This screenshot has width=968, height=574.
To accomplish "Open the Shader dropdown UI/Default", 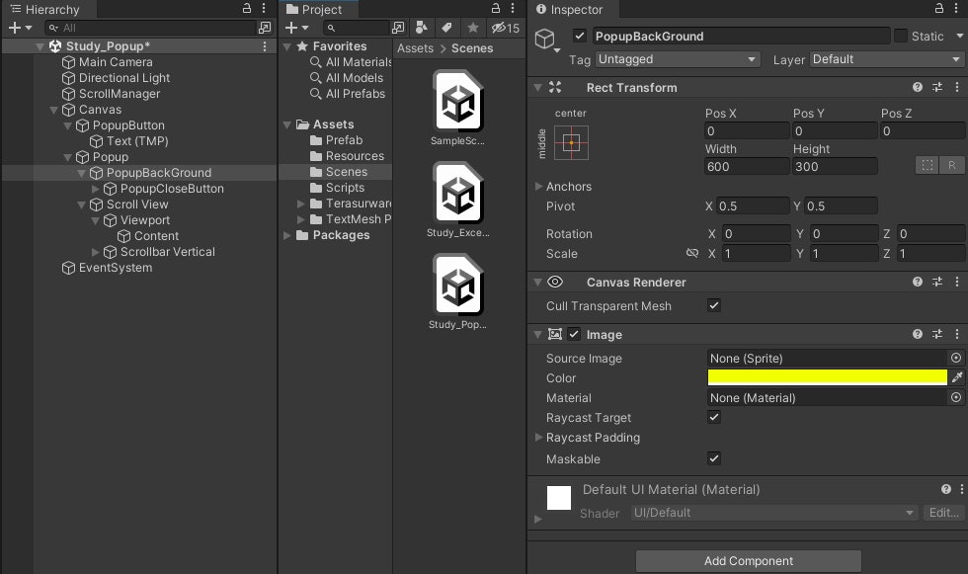I will pos(773,513).
